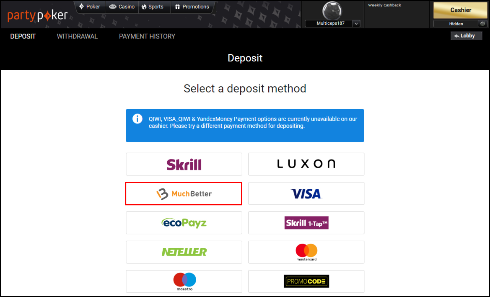
Task: Click the QIWI unavailable notice text
Action: point(253,122)
